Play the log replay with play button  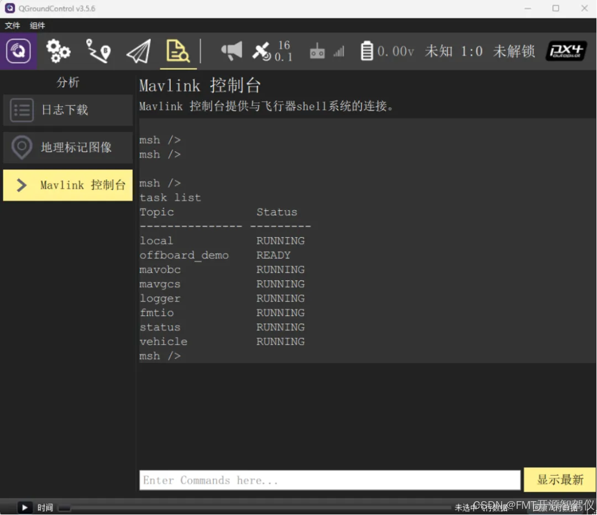25,507
